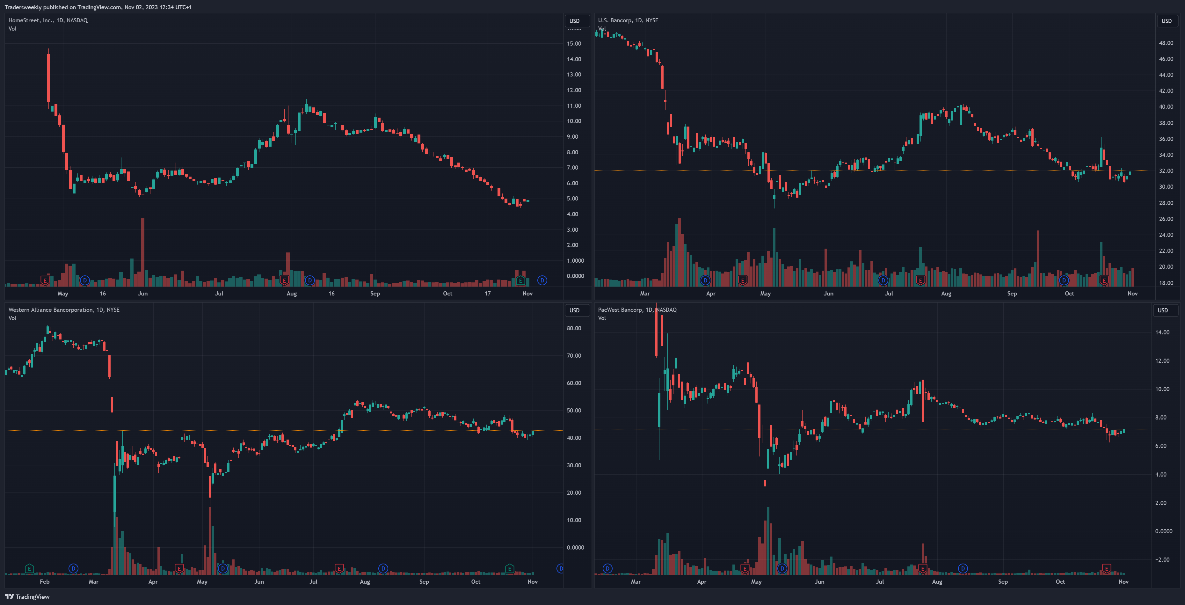Open Western Alliance green January earnings marker

point(29,569)
